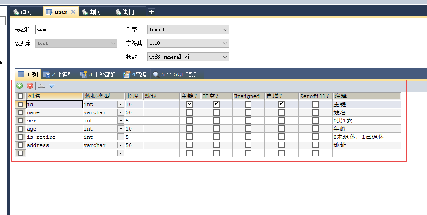Click the 注释 column header
Image resolution: width=427 pixels, height=215 pixels.
[367, 96]
